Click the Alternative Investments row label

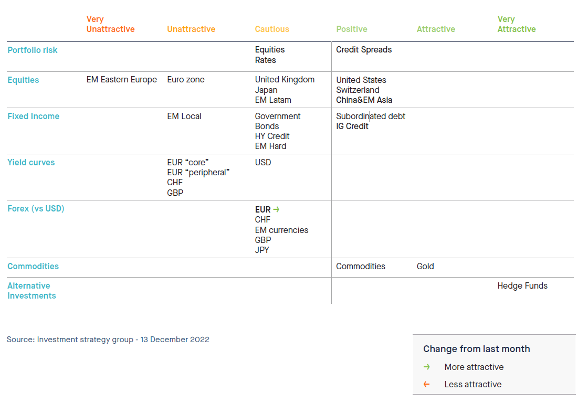click(31, 291)
